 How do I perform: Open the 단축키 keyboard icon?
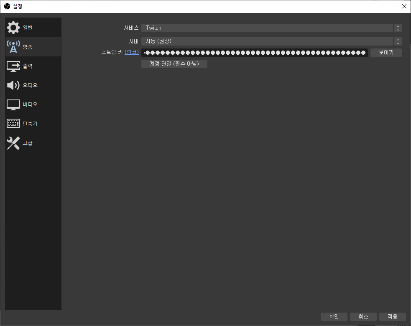(13, 123)
